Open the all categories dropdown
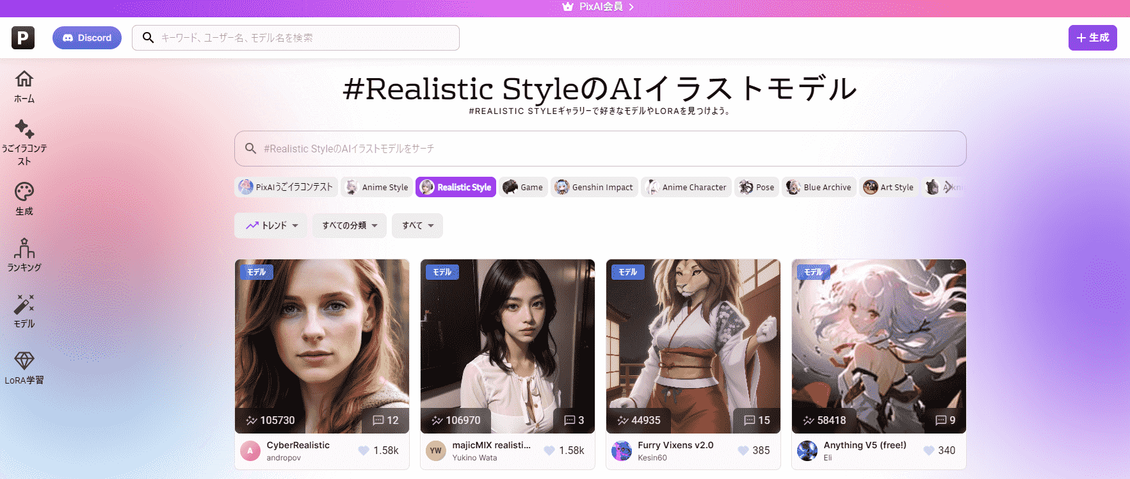This screenshot has width=1130, height=479. [350, 225]
